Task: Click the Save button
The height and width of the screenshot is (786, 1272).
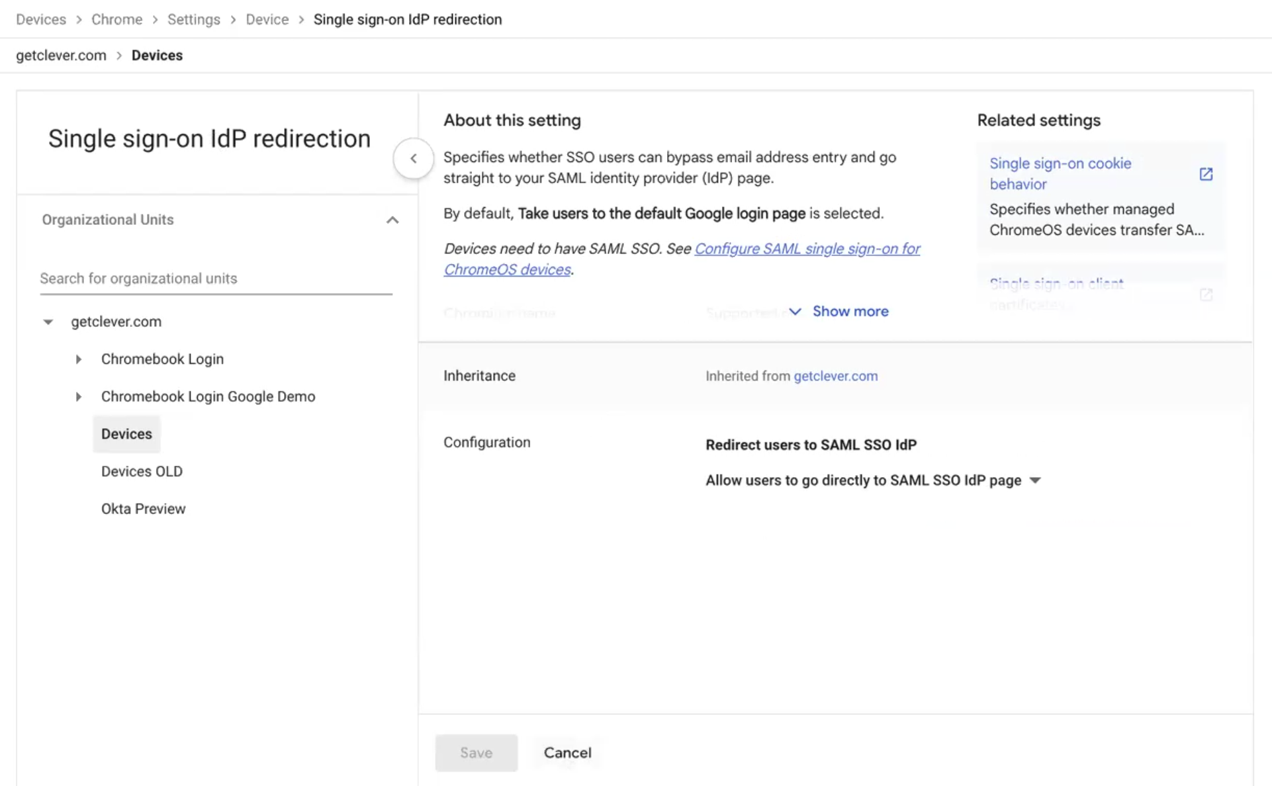Action: (x=476, y=752)
